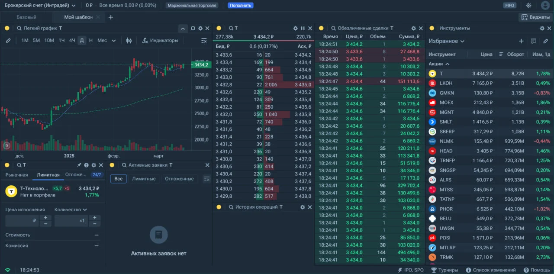The image size is (554, 274).
Task: Open the order book widget settings gear
Action: [296, 28]
